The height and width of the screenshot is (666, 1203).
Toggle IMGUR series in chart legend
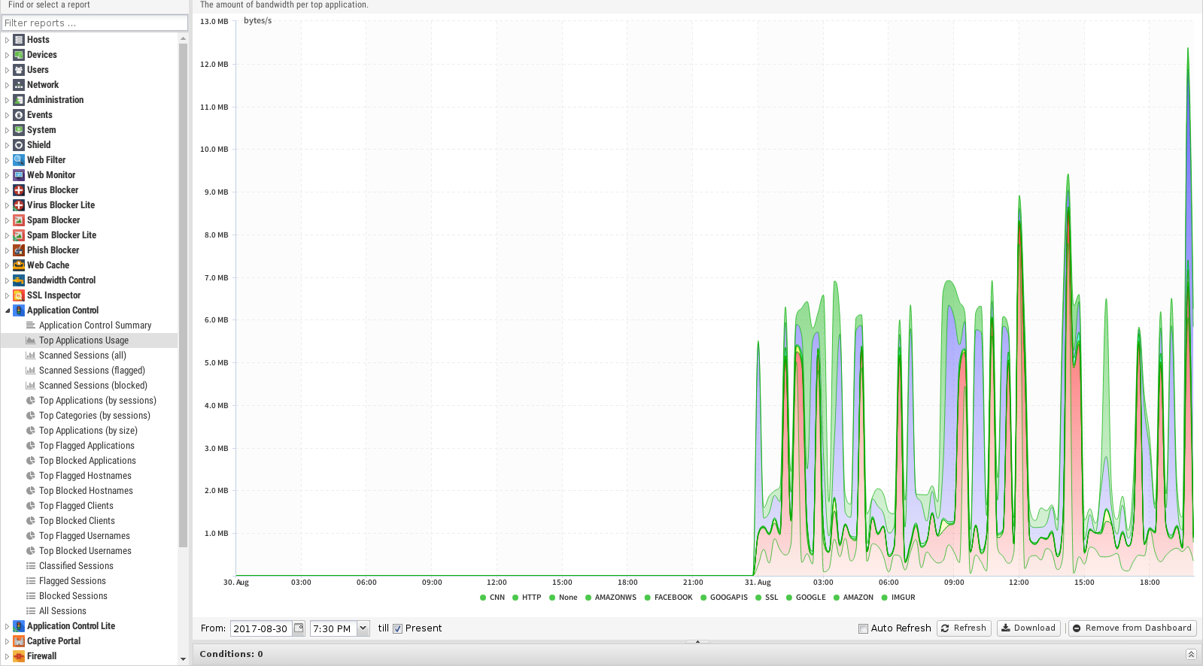[x=898, y=598]
